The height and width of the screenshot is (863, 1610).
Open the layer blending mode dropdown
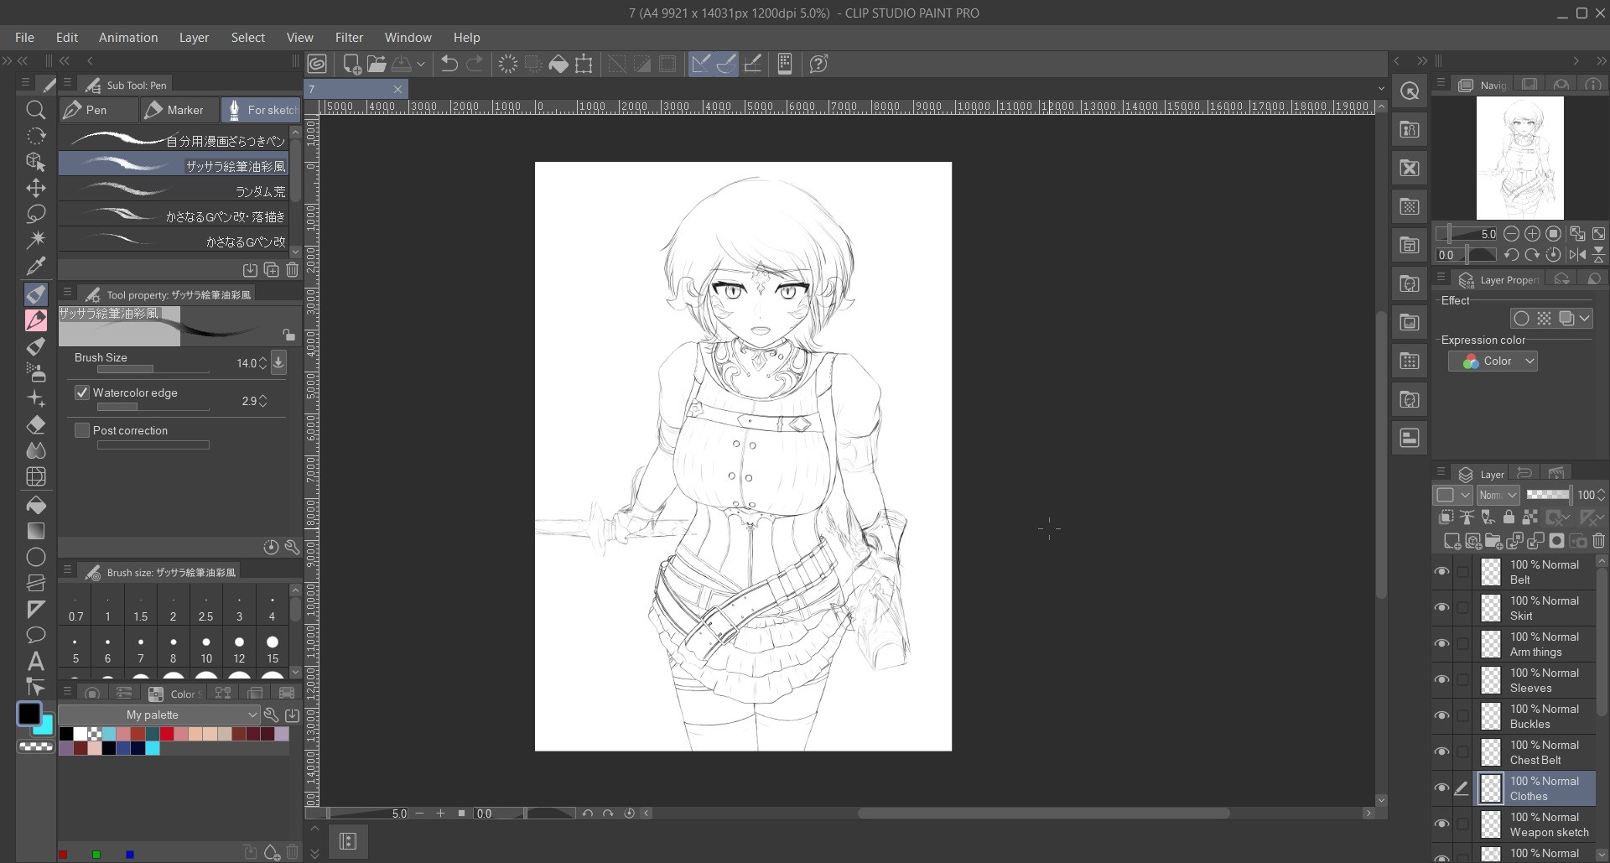[1498, 495]
